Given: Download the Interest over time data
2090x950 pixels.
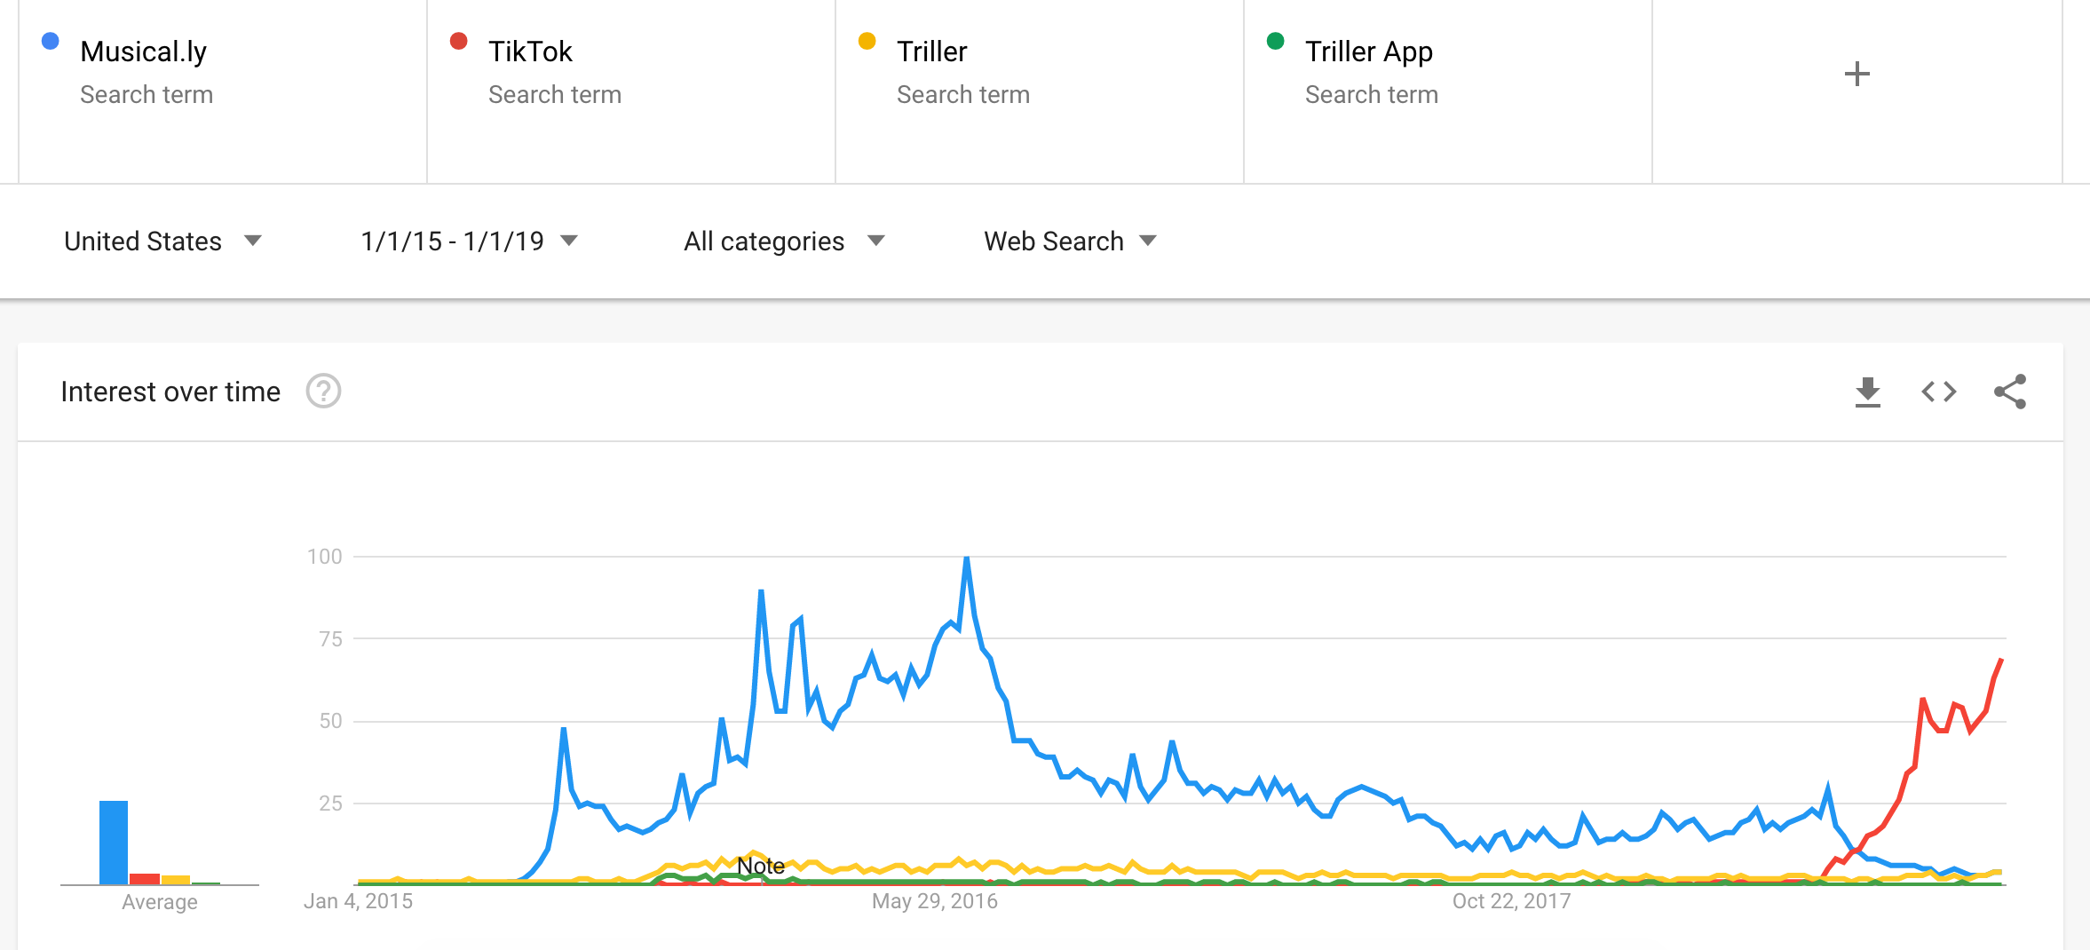Looking at the screenshot, I should point(1868,392).
